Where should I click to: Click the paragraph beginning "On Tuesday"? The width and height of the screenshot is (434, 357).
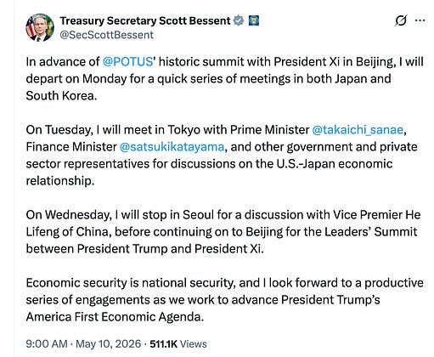tap(222, 156)
